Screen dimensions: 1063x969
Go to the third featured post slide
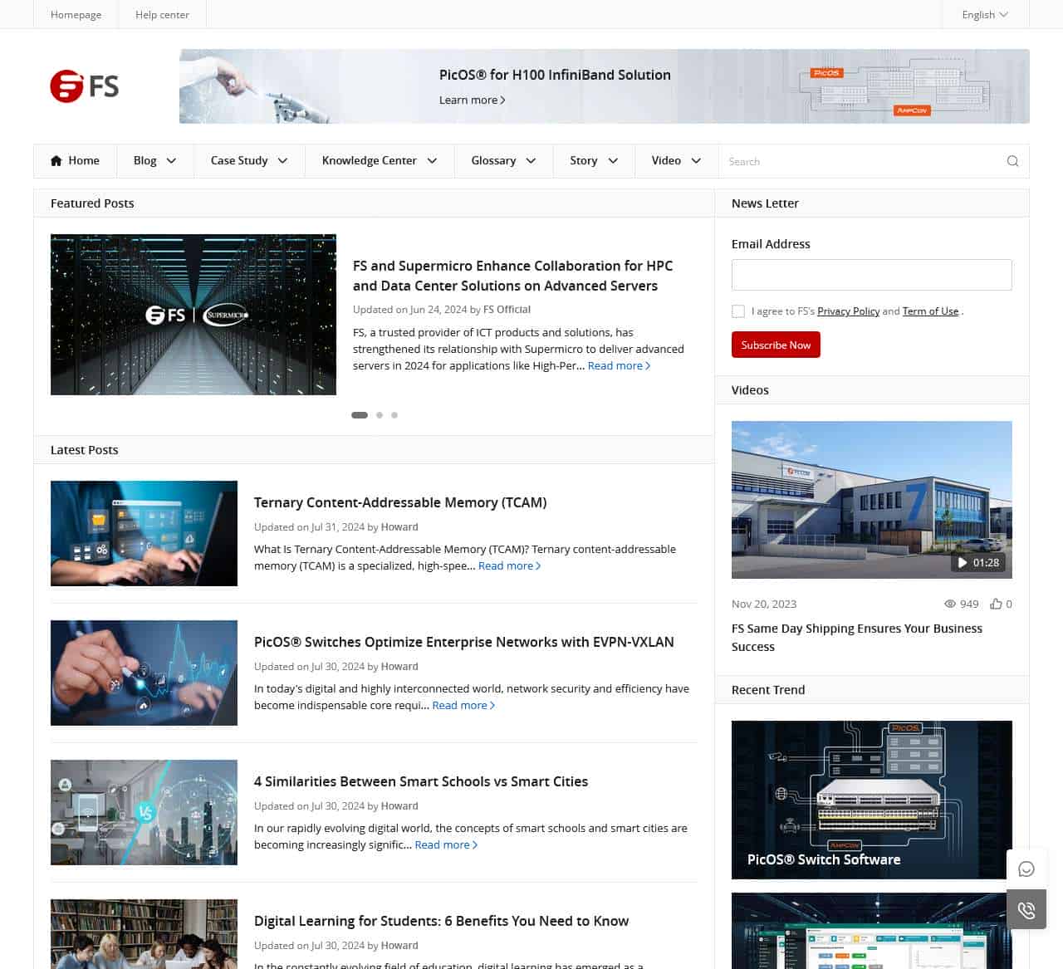tap(394, 415)
